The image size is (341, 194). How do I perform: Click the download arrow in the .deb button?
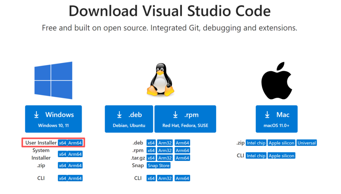point(119,115)
